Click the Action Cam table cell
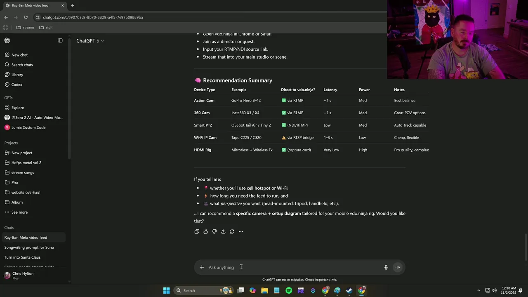The width and height of the screenshot is (528, 297). [x=204, y=100]
